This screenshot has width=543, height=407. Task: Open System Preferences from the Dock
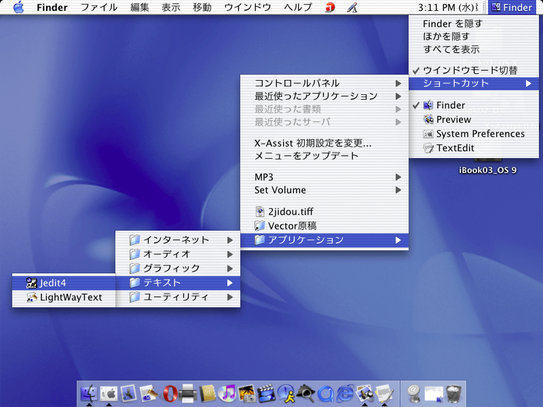[x=109, y=393]
